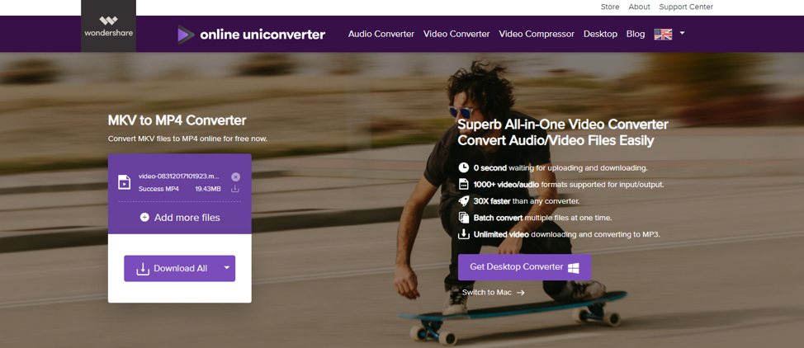This screenshot has height=348, width=804.
Task: Go to Video Compressor page
Action: coord(537,34)
